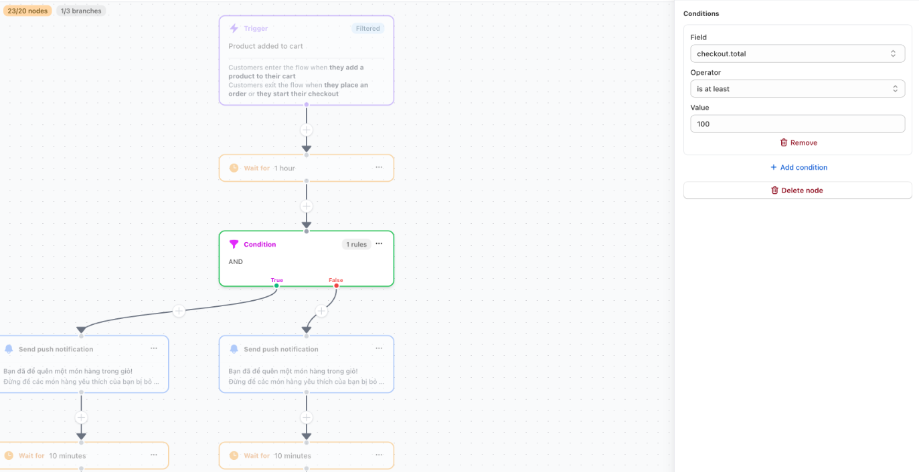Remove the checkout.total condition rule
Screen dimensions: 919x472
pyautogui.click(x=798, y=142)
